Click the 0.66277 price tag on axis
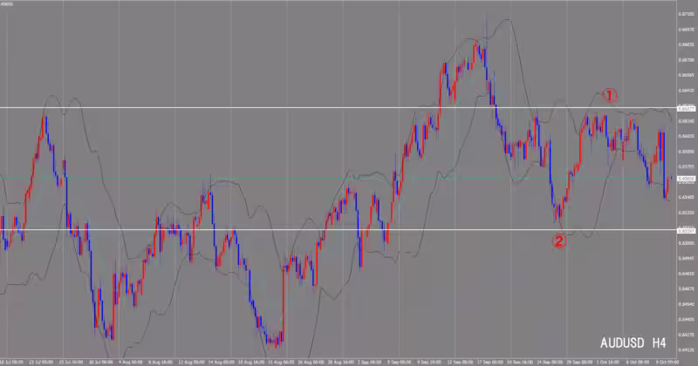Screen dimensions: 698x366 (686, 108)
